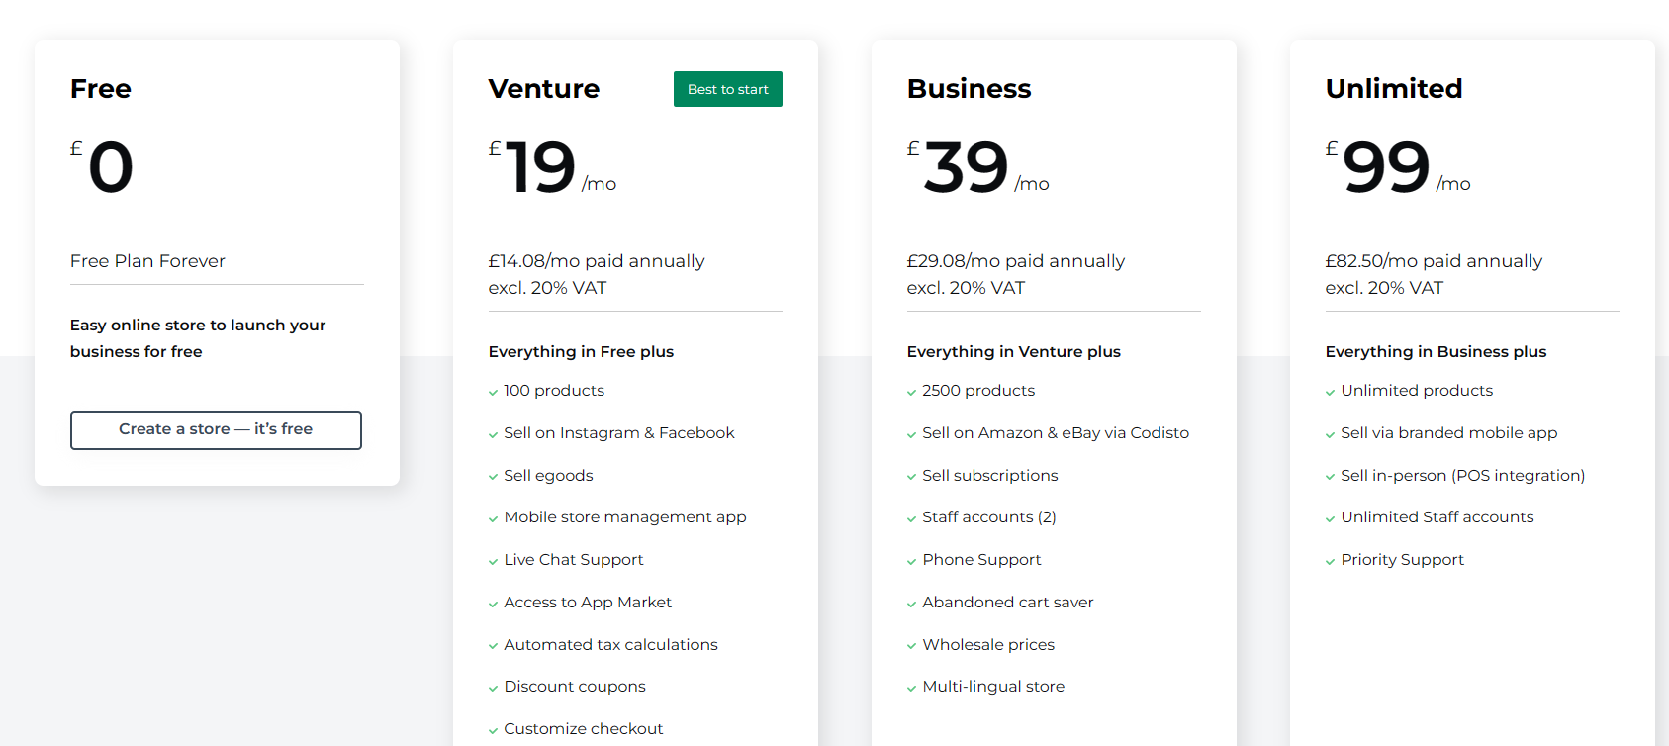Click the checkmark beside '2500 products'
This screenshot has width=1669, height=746.
click(x=911, y=393)
